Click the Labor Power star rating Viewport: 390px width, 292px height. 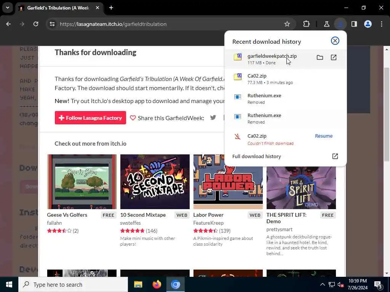click(205, 231)
